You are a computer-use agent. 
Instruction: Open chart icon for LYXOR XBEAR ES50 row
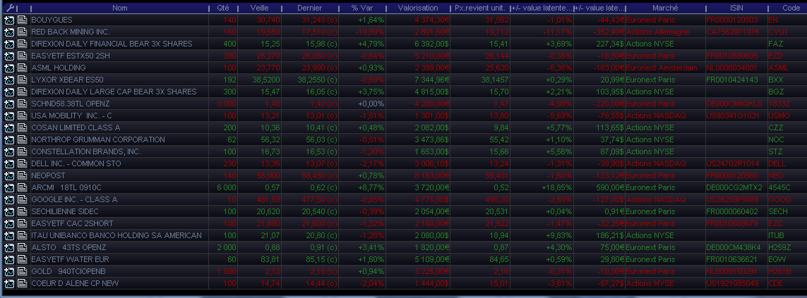(9, 80)
